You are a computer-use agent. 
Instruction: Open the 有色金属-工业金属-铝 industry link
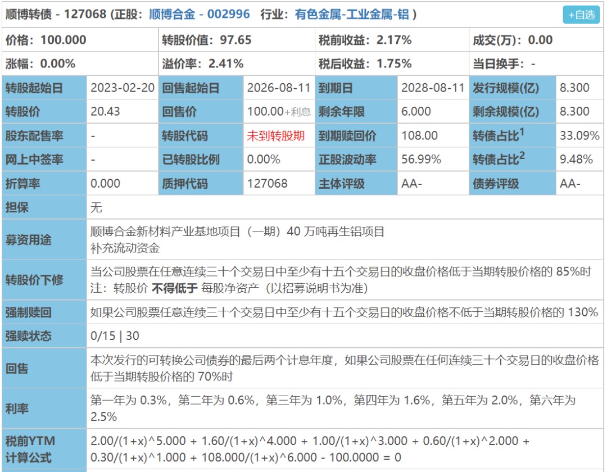click(352, 14)
